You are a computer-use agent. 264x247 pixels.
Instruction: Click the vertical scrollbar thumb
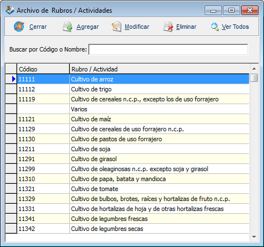[253, 78]
